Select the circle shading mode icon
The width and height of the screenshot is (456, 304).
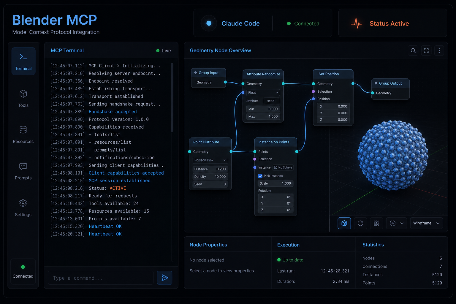360,223
